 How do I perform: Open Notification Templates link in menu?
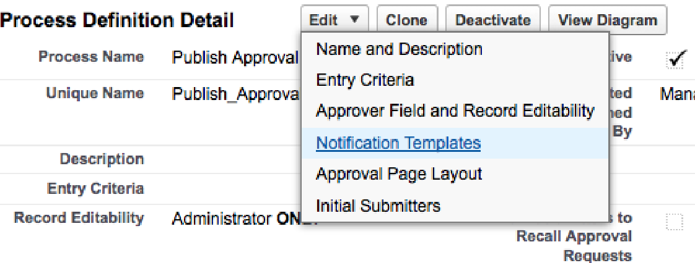398,143
